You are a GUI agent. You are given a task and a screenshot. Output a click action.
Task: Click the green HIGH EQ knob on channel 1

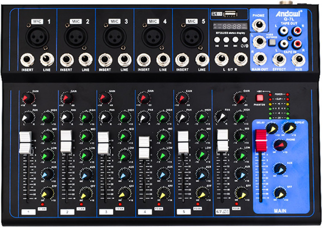pos(46,118)
